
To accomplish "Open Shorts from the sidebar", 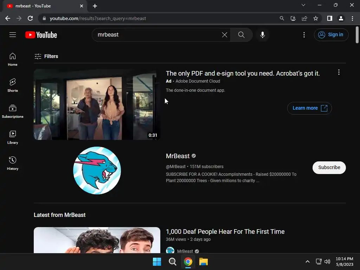I will (x=13, y=85).
